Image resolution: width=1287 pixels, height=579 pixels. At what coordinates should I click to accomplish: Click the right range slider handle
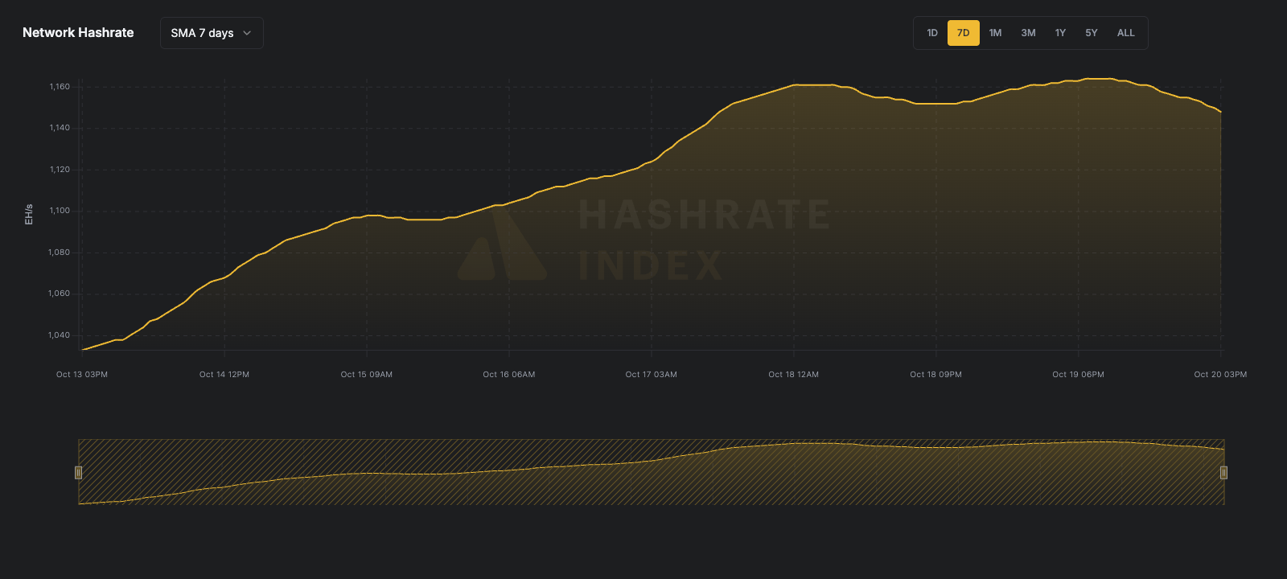(x=1223, y=473)
